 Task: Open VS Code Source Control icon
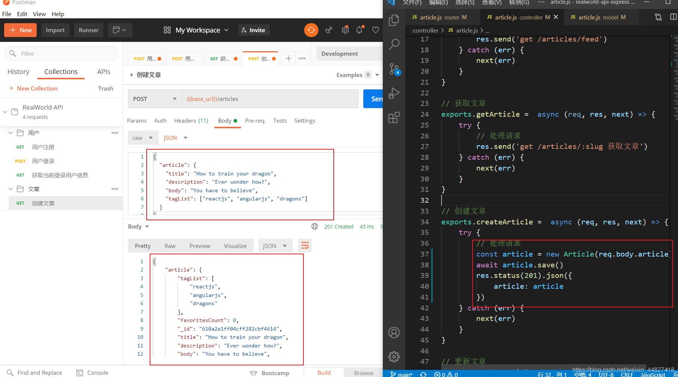click(x=394, y=69)
